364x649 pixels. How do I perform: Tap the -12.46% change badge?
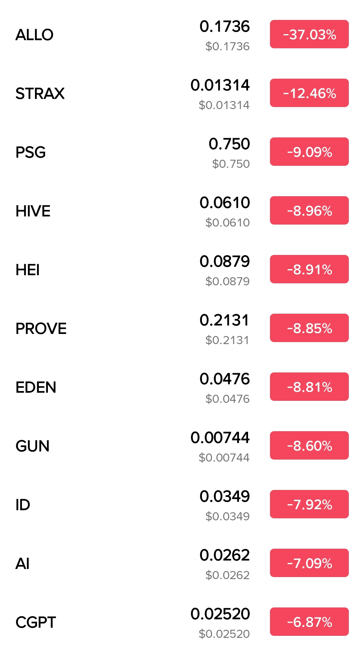[309, 93]
